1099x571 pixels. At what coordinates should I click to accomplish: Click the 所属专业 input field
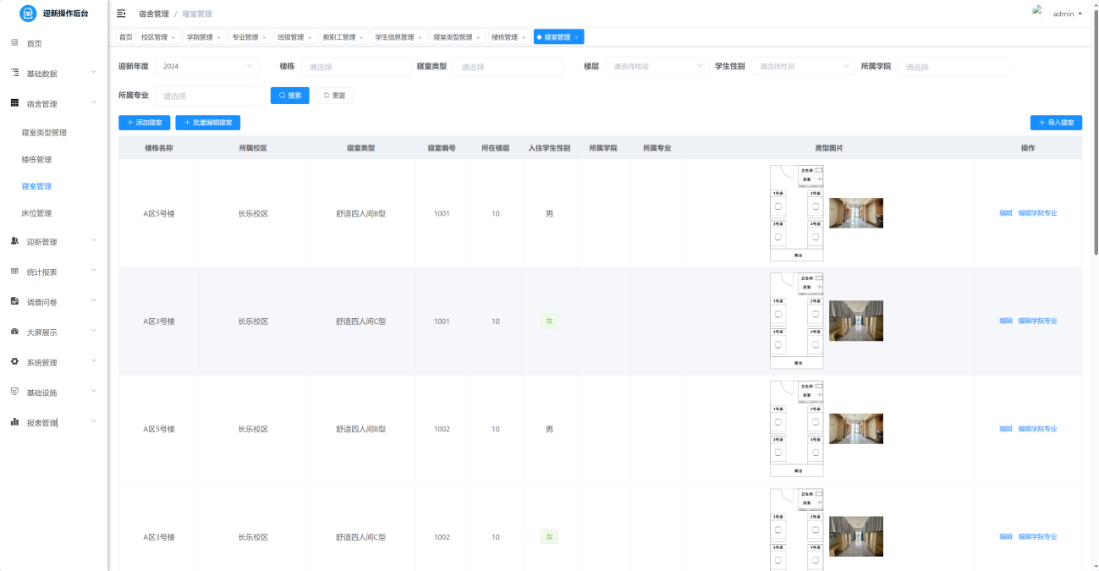click(210, 96)
